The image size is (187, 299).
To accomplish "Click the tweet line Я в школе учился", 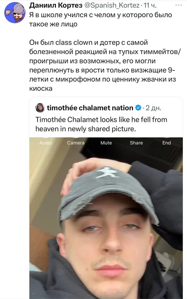I will tap(100, 19).
